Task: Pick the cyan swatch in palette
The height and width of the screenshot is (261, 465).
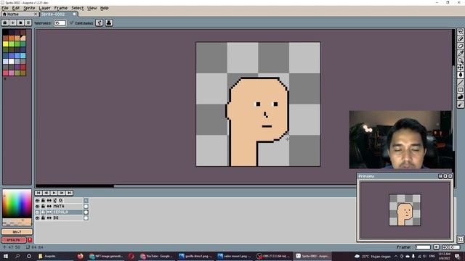Action: click(23, 56)
